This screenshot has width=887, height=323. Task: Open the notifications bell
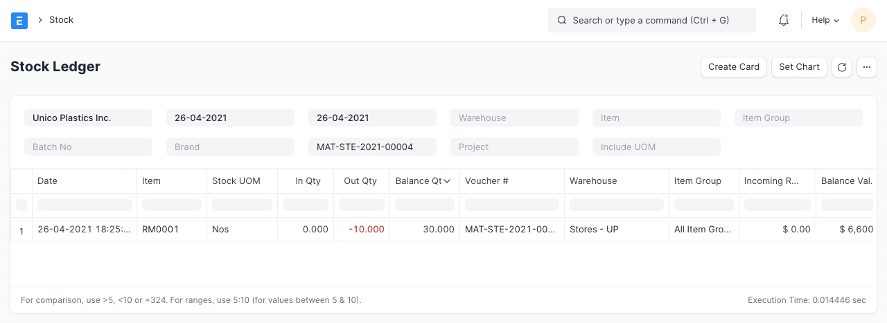point(784,20)
